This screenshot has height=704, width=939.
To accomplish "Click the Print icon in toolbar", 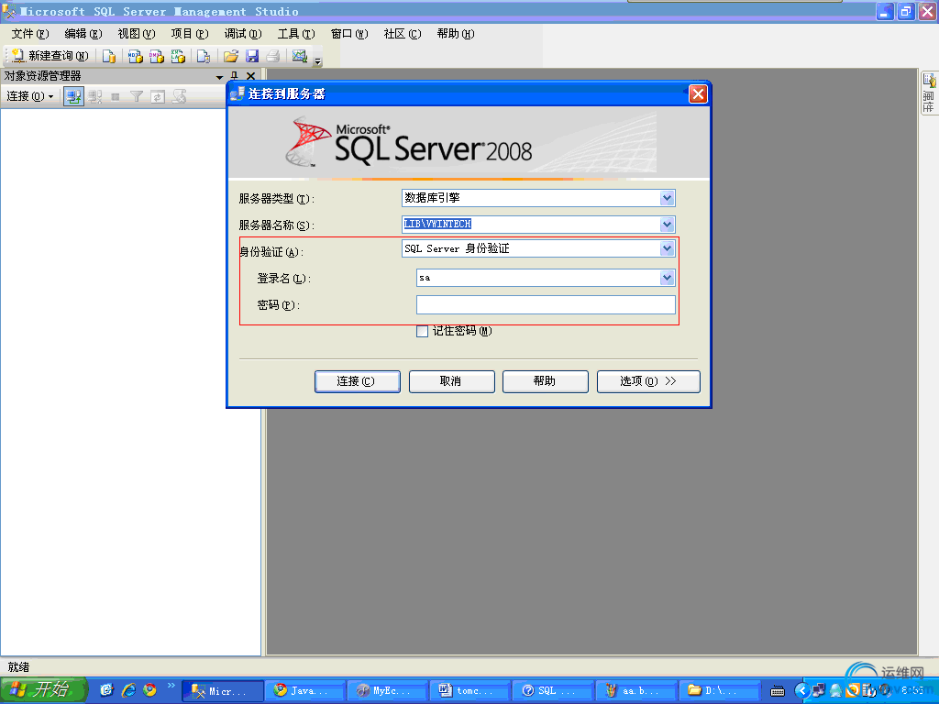I will pos(273,56).
